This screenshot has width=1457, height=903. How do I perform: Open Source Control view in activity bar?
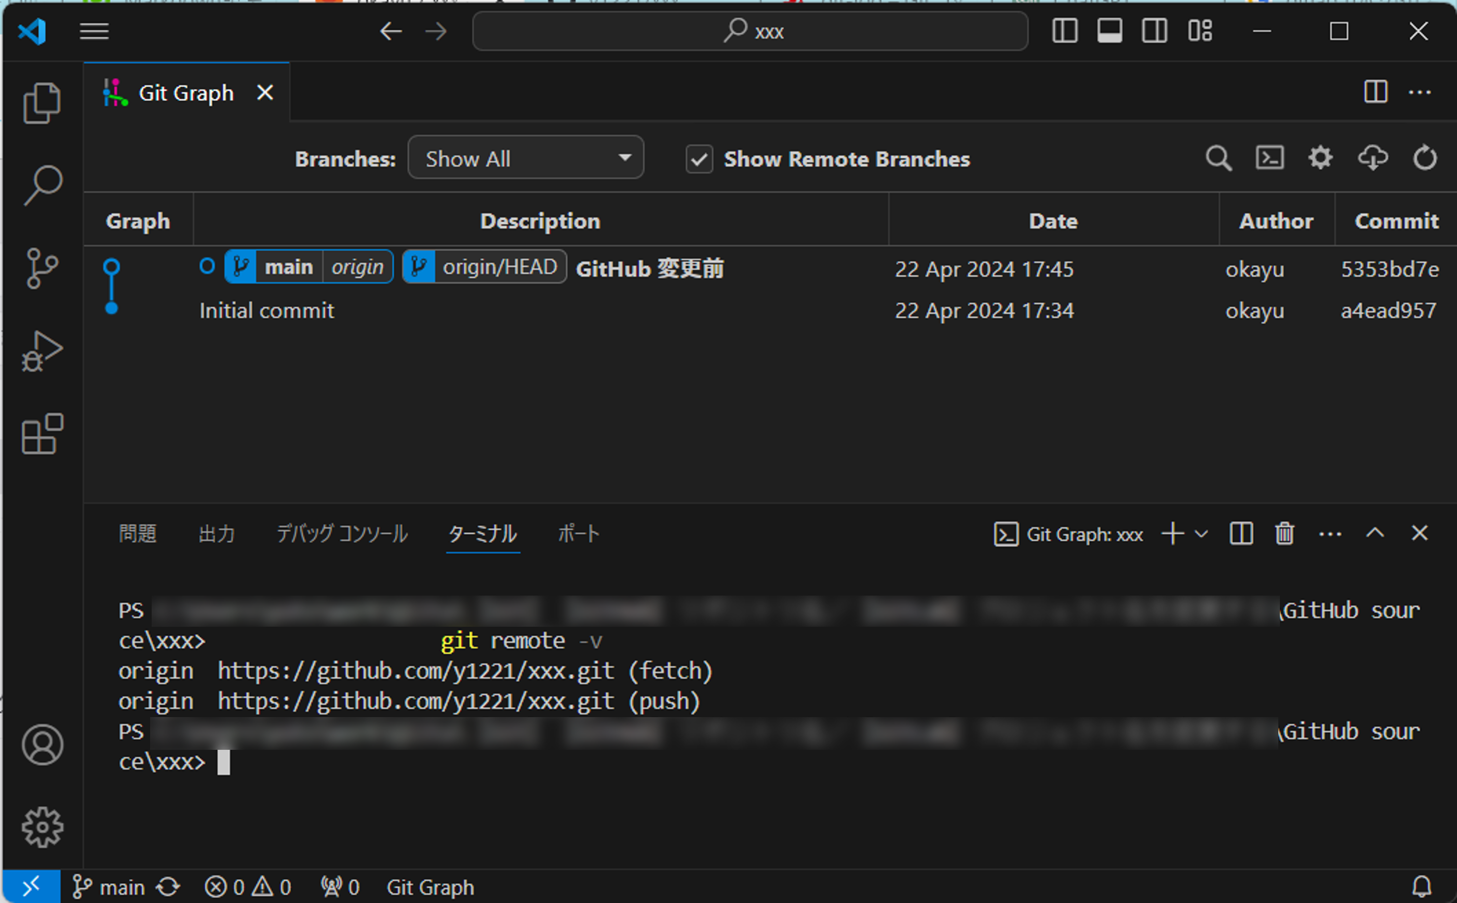[42, 268]
